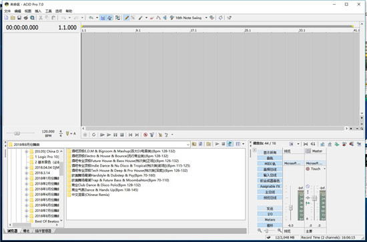367x242 pixels.
Task: Open the 16th Note Swing groove dropdown
Action: click(206, 18)
